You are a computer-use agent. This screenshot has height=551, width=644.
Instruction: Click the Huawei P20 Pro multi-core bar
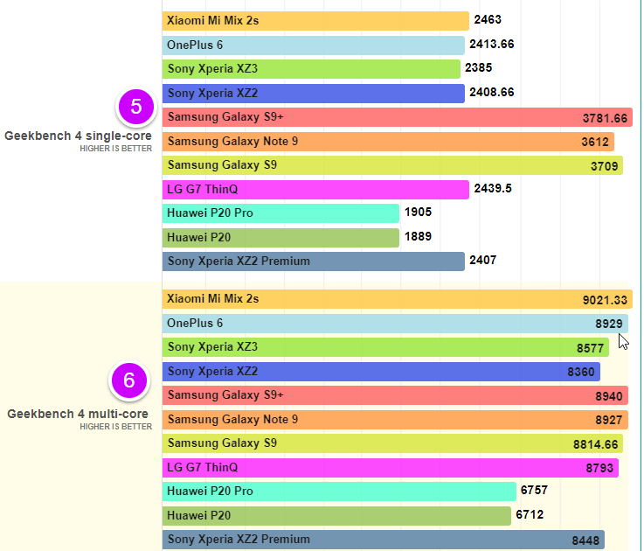point(339,492)
